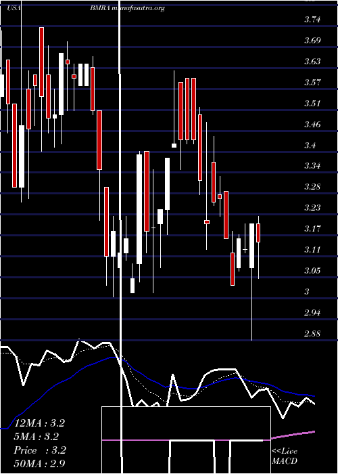Click the 3.11 price axis label
This screenshot has height=474, width=338.
click(x=312, y=250)
